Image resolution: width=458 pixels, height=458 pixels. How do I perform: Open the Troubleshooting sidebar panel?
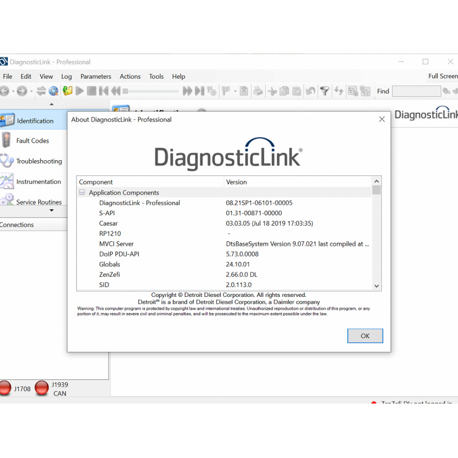point(33,161)
